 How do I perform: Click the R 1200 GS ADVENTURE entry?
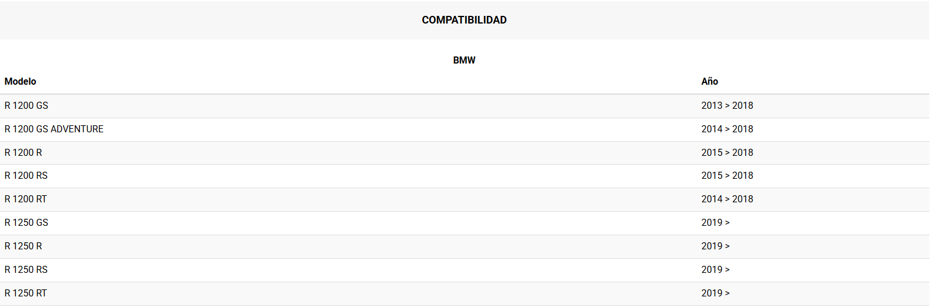coord(54,129)
